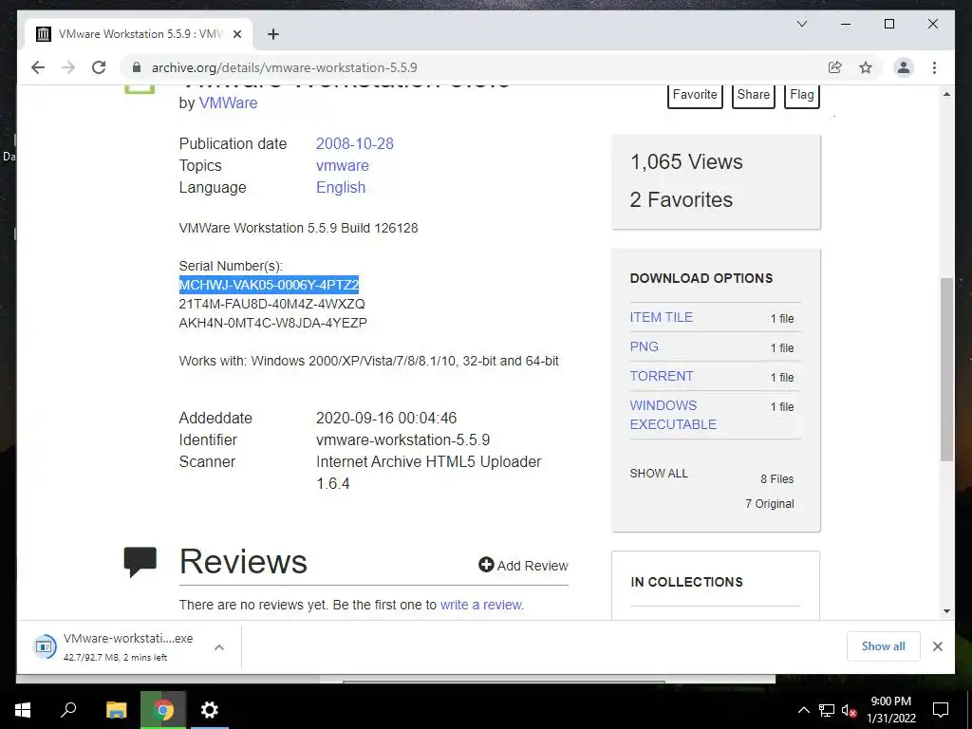Open the Windows Start menu
The width and height of the screenshot is (972, 729).
pyautogui.click(x=23, y=710)
